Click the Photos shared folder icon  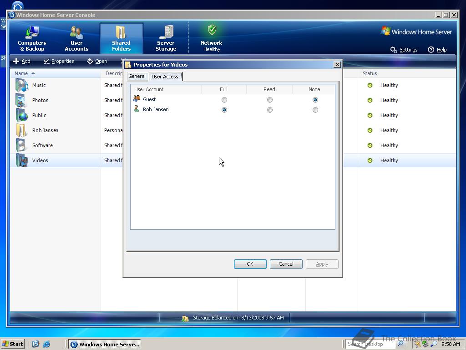click(22, 100)
